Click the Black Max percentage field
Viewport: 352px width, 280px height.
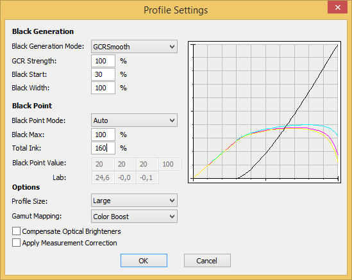pos(103,135)
